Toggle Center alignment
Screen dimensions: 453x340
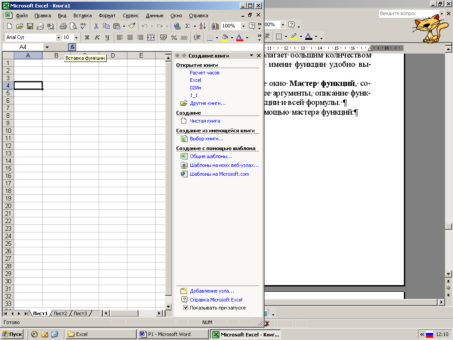pyautogui.click(x=130, y=37)
